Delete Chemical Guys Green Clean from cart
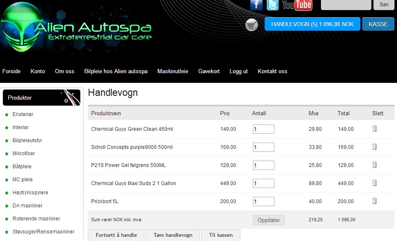 click(374, 128)
